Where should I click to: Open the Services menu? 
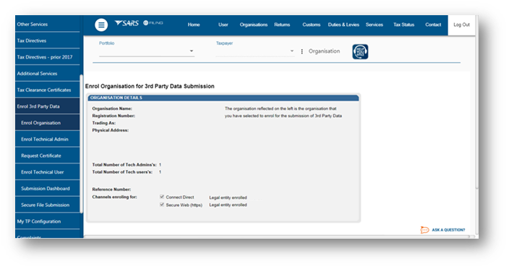[x=375, y=25]
